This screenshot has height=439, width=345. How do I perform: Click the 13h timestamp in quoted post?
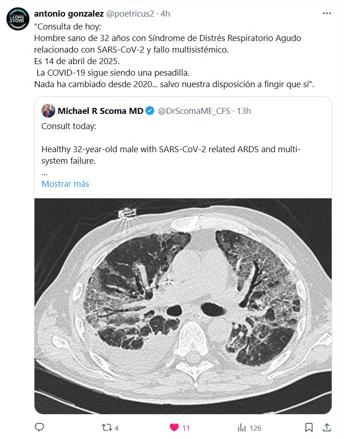click(244, 111)
